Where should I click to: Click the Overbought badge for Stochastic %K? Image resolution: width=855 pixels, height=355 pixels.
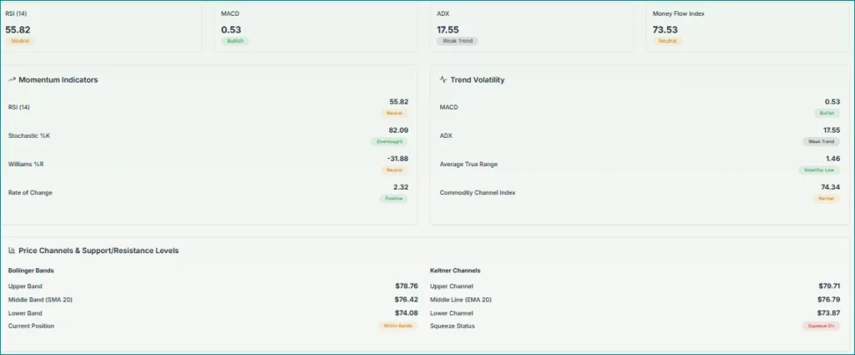coord(389,141)
